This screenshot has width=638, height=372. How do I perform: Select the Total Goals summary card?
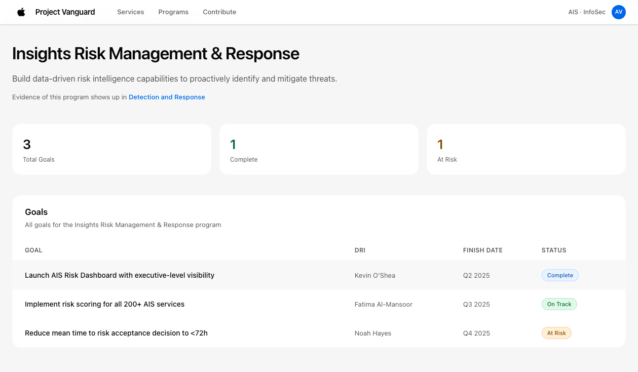tap(111, 149)
